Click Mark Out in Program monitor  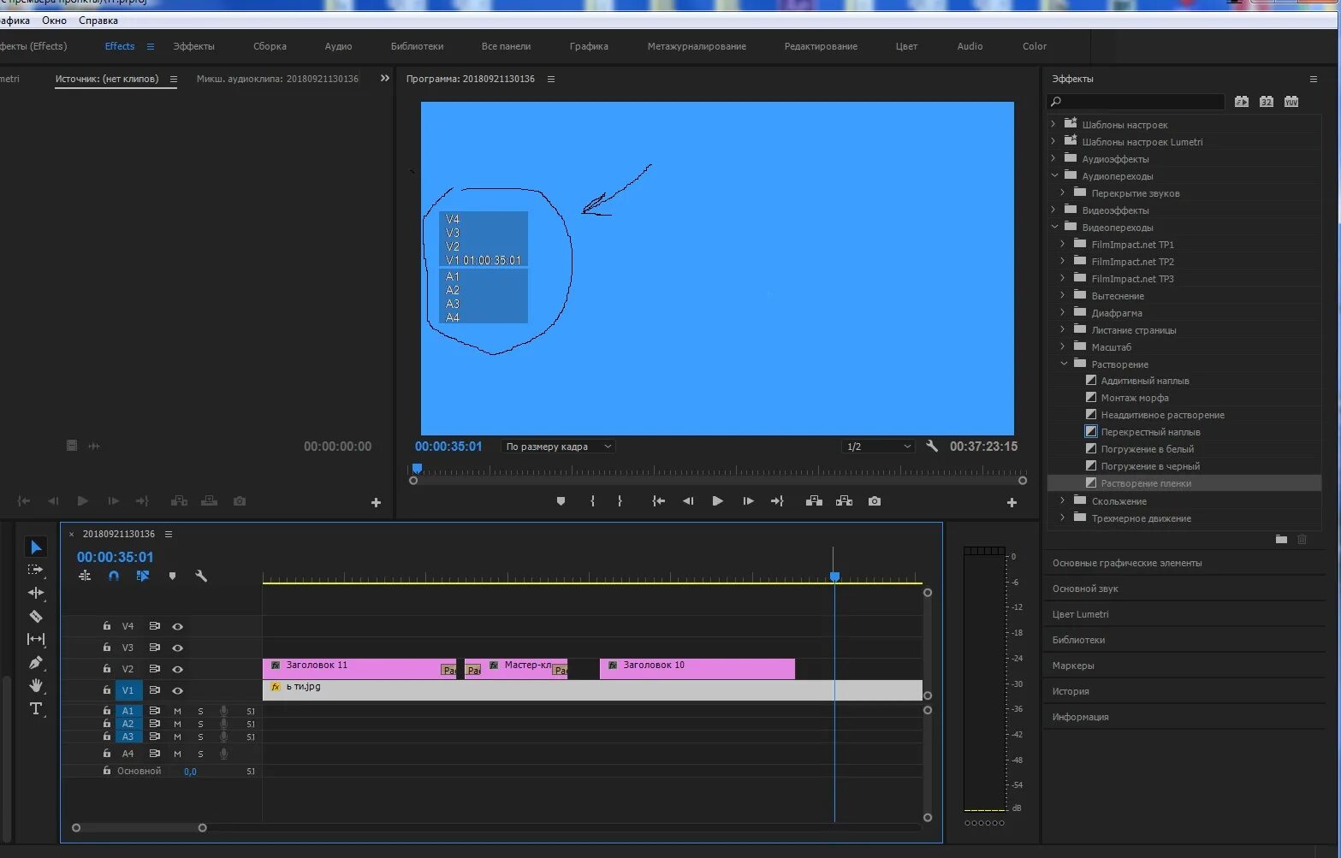tap(620, 501)
